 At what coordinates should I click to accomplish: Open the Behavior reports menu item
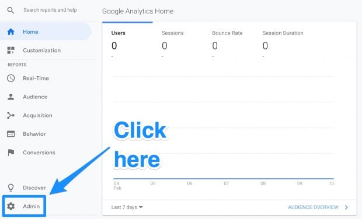34,134
